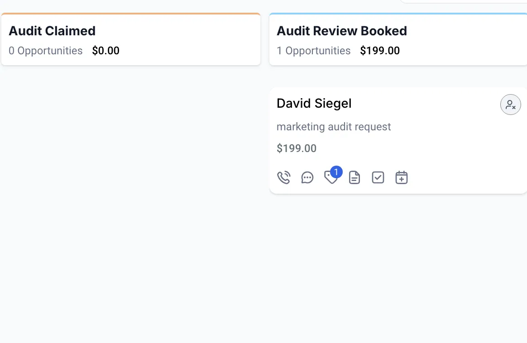Select the Audit Review Booked stage header
Viewport: 527px width, 343px height.
click(342, 31)
